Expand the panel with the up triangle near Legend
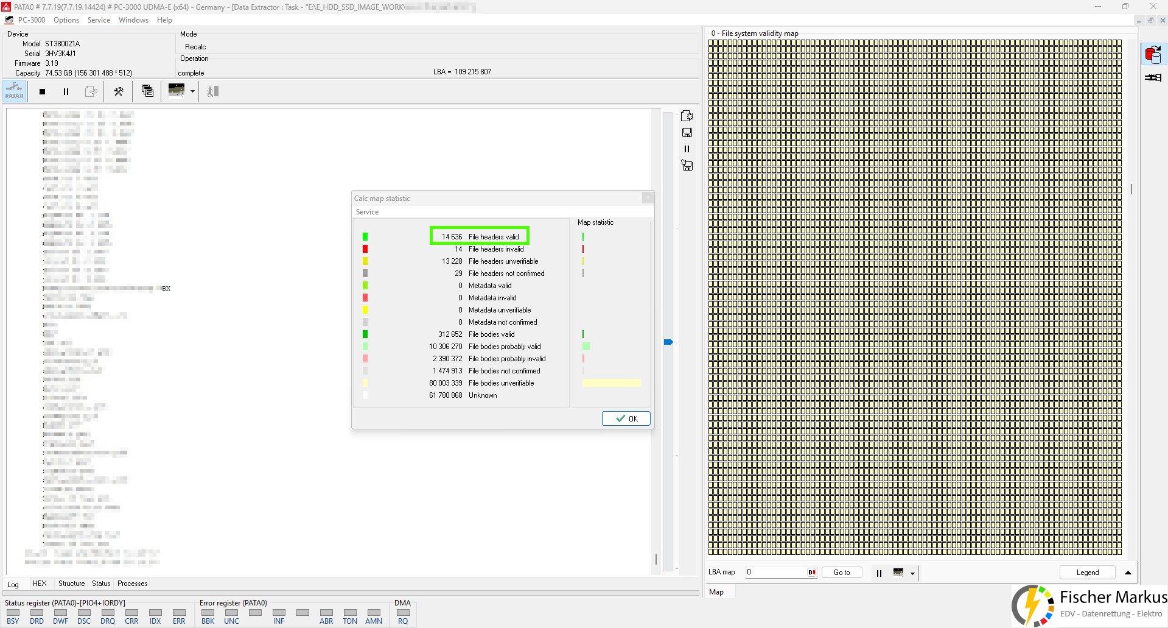Image resolution: width=1168 pixels, height=628 pixels. 1128,573
